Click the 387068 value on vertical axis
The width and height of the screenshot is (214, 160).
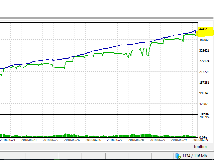pyautogui.click(x=204, y=40)
